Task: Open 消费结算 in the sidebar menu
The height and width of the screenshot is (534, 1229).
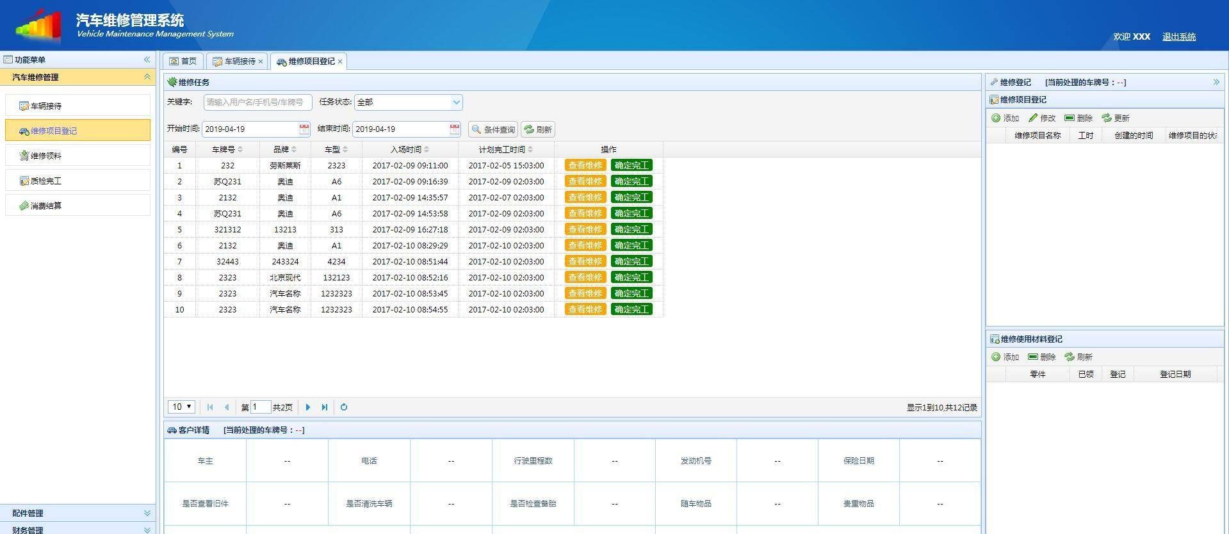Action: coord(77,206)
